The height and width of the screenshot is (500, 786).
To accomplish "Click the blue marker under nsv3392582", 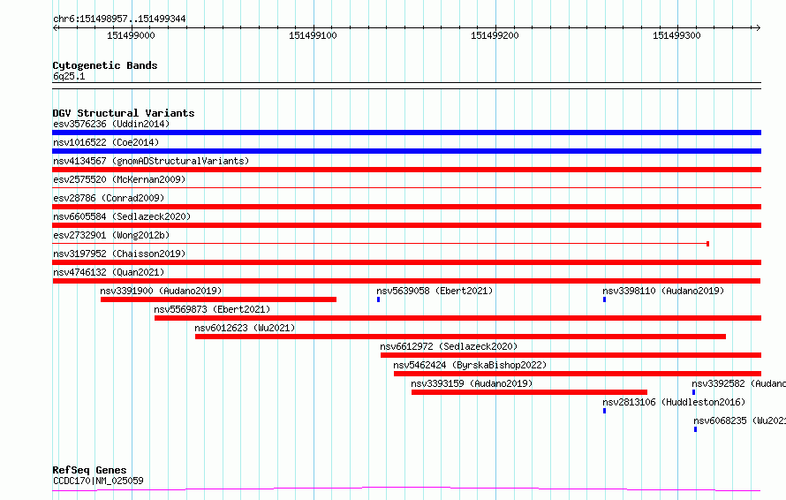I will tap(694, 392).
